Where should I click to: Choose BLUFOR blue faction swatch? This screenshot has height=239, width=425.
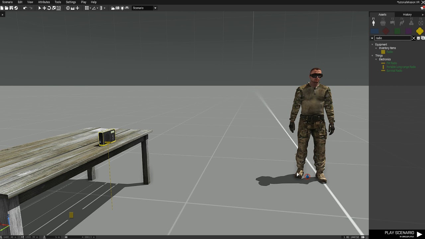pyautogui.click(x=375, y=31)
